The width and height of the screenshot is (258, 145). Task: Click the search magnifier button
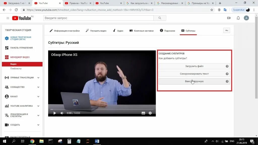click(160, 18)
